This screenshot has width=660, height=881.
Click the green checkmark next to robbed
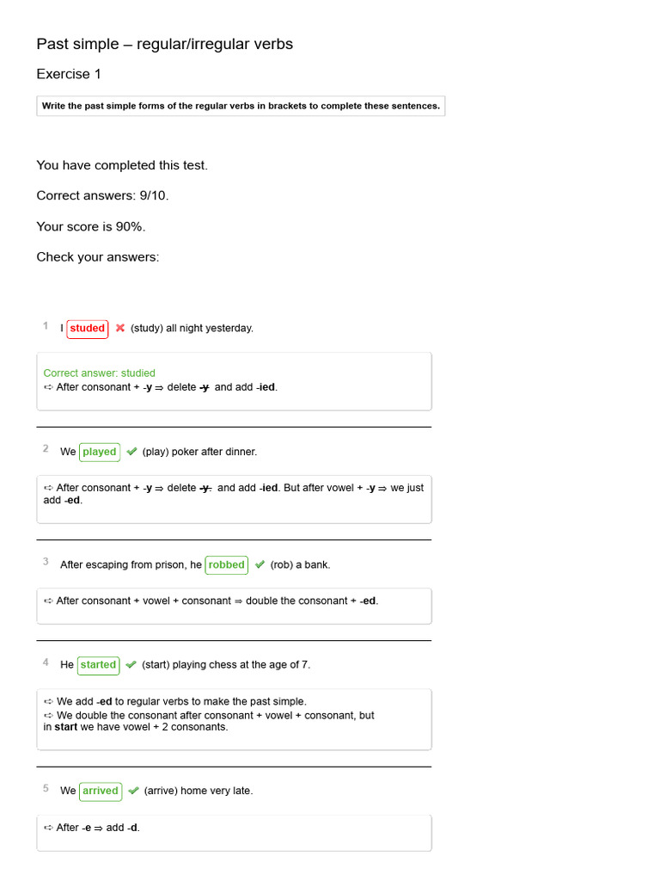click(260, 564)
